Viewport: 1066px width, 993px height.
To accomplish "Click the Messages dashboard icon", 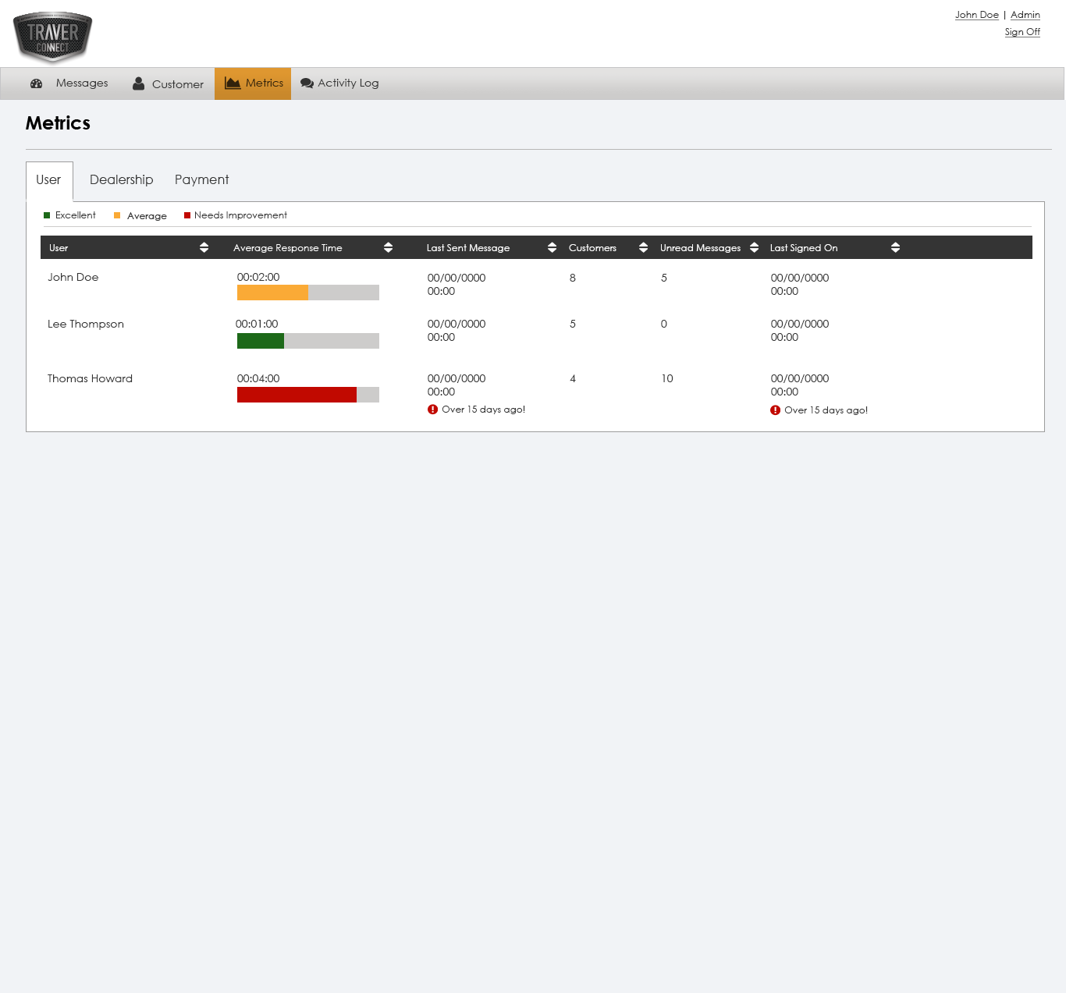I will pos(36,83).
